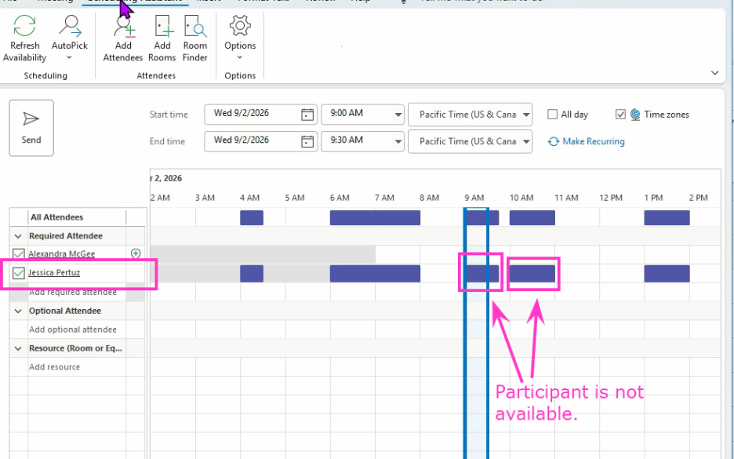The height and width of the screenshot is (459, 734).
Task: Select the All Attendees row header
Action: coord(56,217)
